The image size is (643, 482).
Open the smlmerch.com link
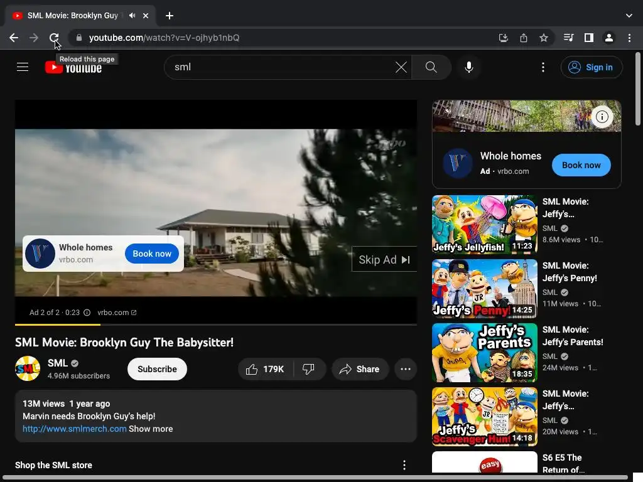tap(74, 429)
